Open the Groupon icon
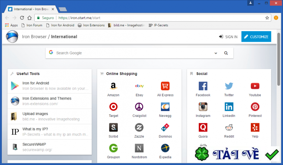Image resolution: width=283 pixels, height=165 pixels. (x=113, y=148)
